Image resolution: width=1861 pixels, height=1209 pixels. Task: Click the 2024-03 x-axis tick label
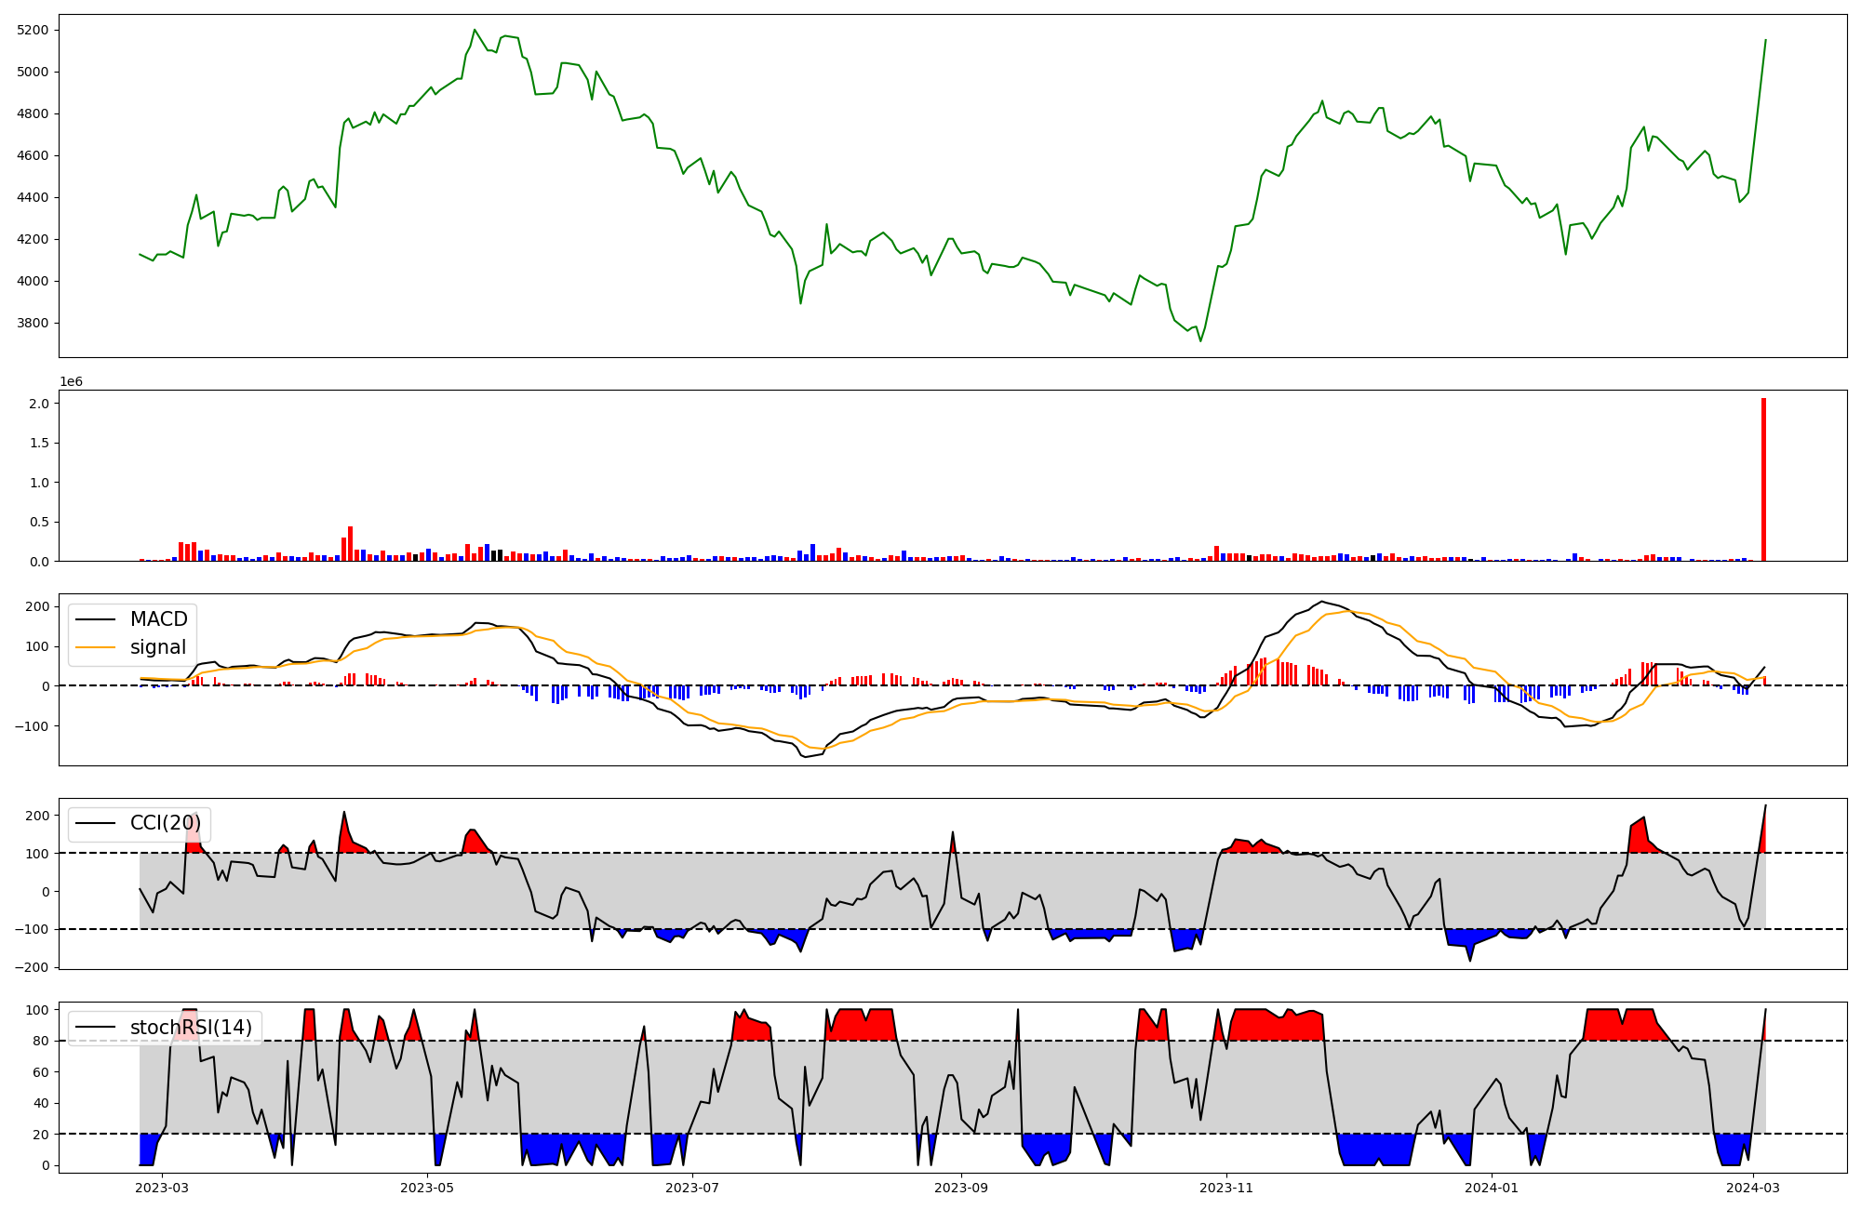(1753, 1188)
